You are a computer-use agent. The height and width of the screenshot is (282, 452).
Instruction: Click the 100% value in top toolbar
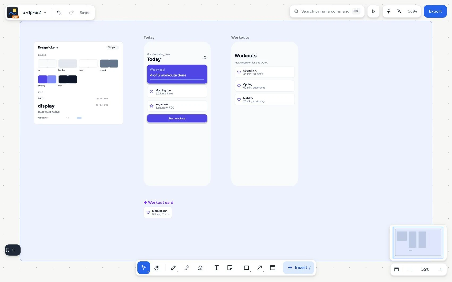[x=412, y=11]
